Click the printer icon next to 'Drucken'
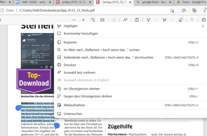Viewport: 207px width, 136px height. [59, 65]
